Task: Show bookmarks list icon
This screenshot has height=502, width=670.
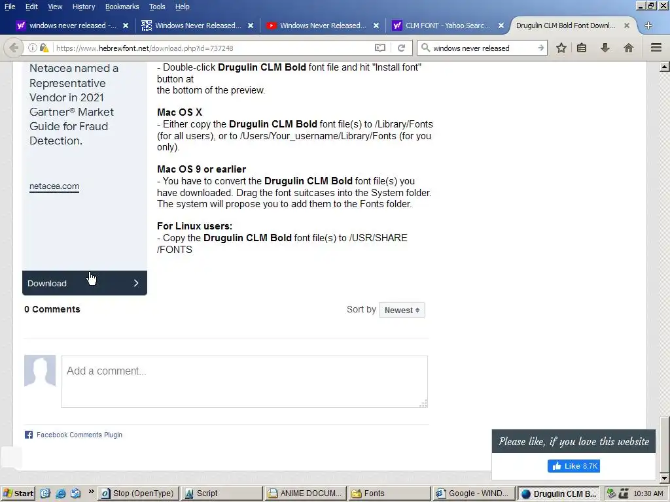Action: coord(582,48)
